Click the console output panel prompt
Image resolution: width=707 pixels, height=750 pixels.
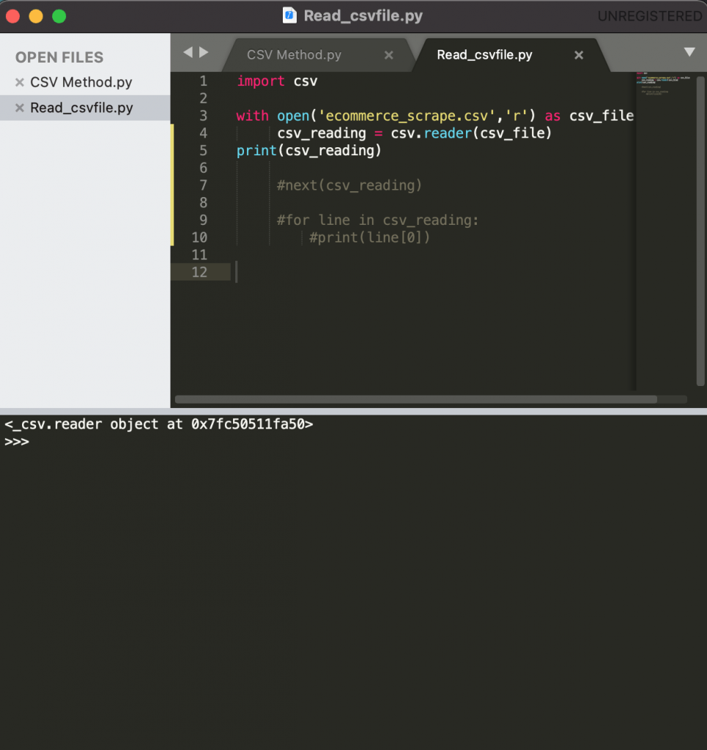click(17, 442)
